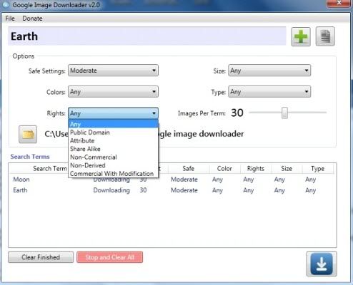Click the app icon in title bar
Viewport: 353px width, 285px height.
tap(6, 5)
